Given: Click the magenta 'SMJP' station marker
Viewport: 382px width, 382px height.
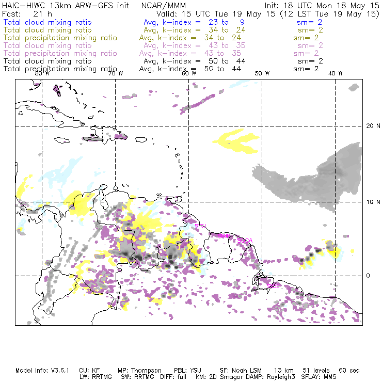Looking at the screenshot, I should (x=224, y=236).
